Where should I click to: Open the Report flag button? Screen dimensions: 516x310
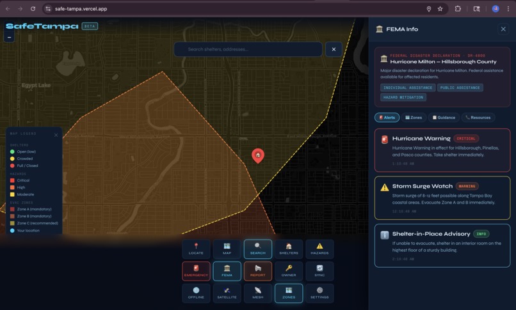[x=257, y=271]
